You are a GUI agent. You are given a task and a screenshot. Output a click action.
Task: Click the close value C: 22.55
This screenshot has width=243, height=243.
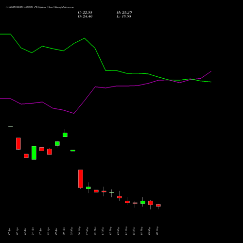click(x=85, y=13)
